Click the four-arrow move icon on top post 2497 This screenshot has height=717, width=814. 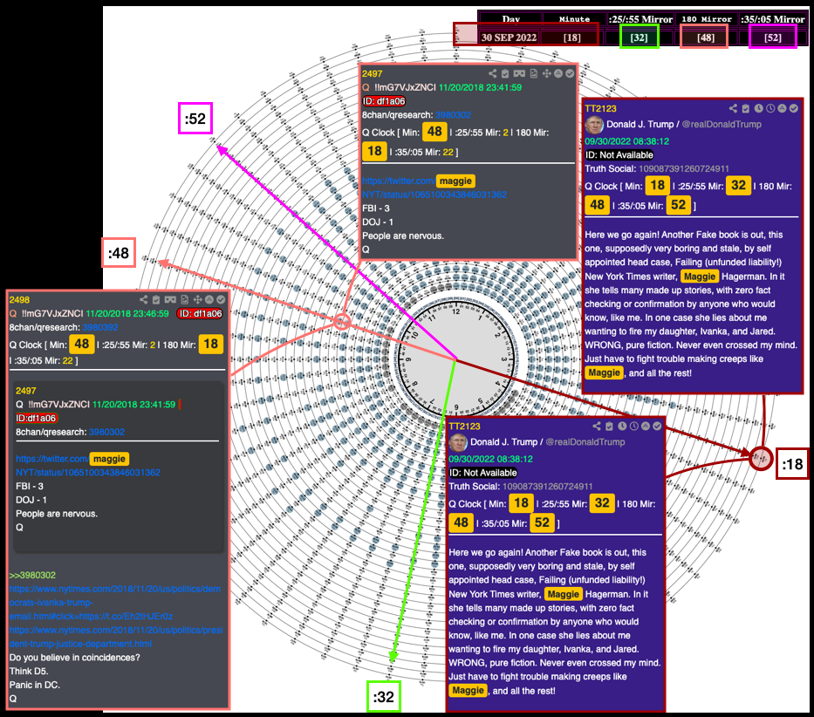click(547, 74)
